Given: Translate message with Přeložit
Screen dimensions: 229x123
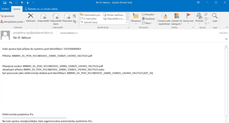Looking at the screenshot, I should (199, 19).
